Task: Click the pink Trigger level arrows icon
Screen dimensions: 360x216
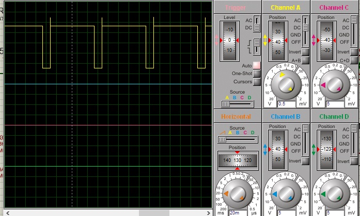Action: pyautogui.click(x=217, y=40)
